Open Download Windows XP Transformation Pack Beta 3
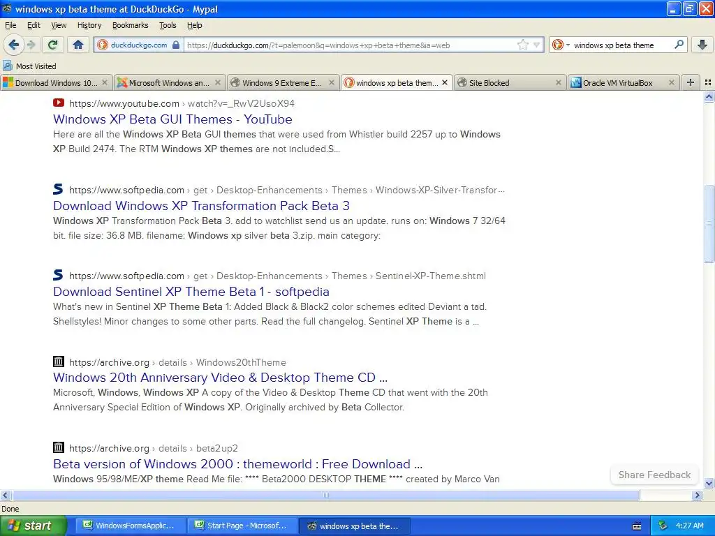The width and height of the screenshot is (715, 536). click(202, 206)
